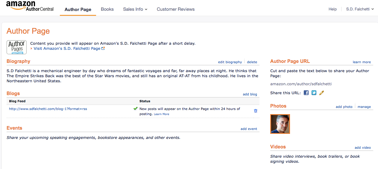Open the Help link in header
The width and height of the screenshot is (378, 169).
click(333, 9)
